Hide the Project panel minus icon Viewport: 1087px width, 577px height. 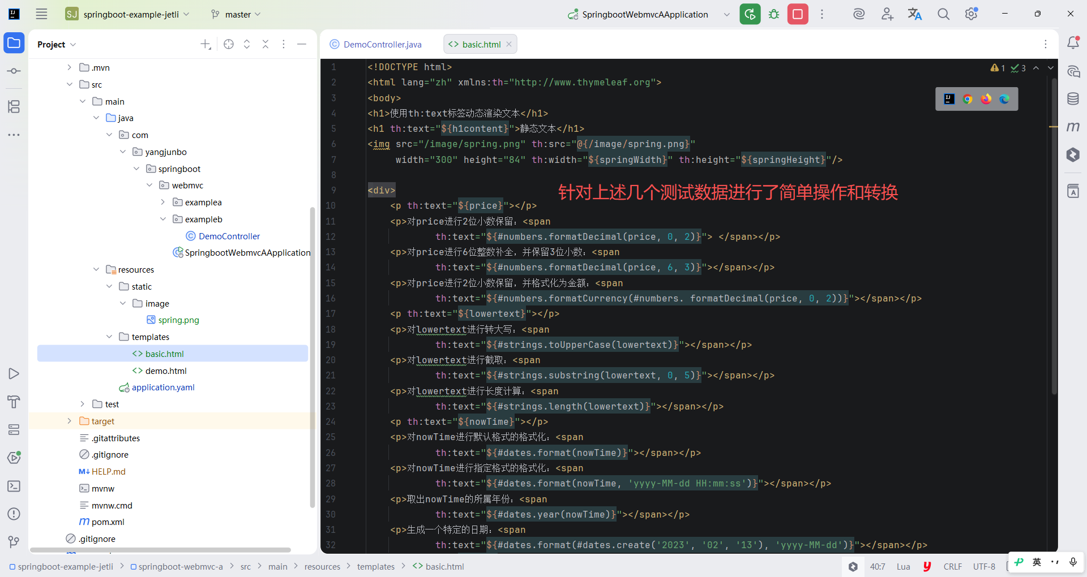tap(302, 44)
